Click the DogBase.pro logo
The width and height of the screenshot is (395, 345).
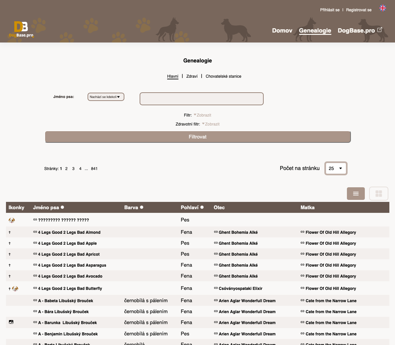tap(21, 30)
